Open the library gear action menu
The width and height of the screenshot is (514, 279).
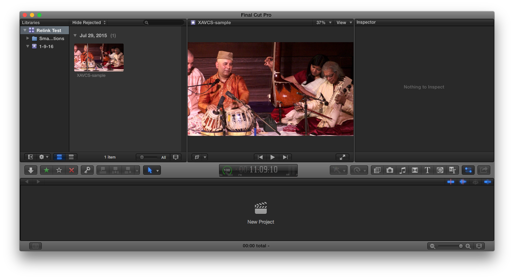pyautogui.click(x=44, y=157)
